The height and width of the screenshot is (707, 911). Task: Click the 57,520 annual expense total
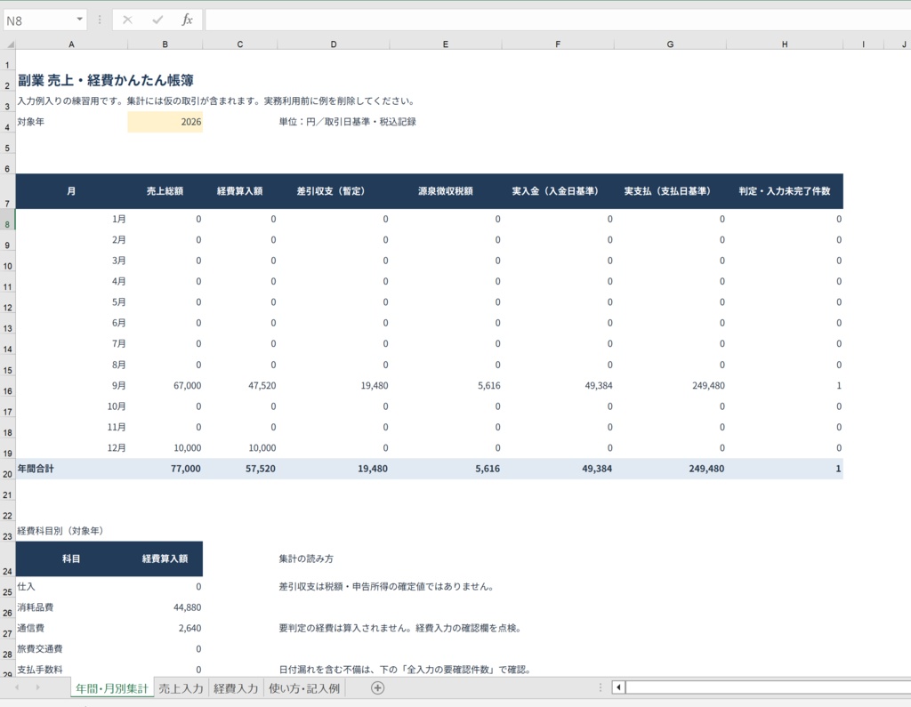[240, 469]
